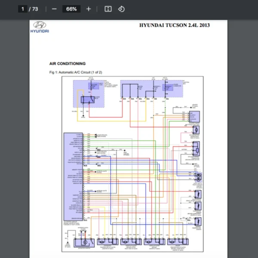Click the AIR CONDITIONING heading
The width and height of the screenshot is (258, 258).
point(68,64)
